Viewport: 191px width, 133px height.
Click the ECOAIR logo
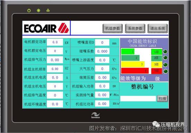coord(46,28)
